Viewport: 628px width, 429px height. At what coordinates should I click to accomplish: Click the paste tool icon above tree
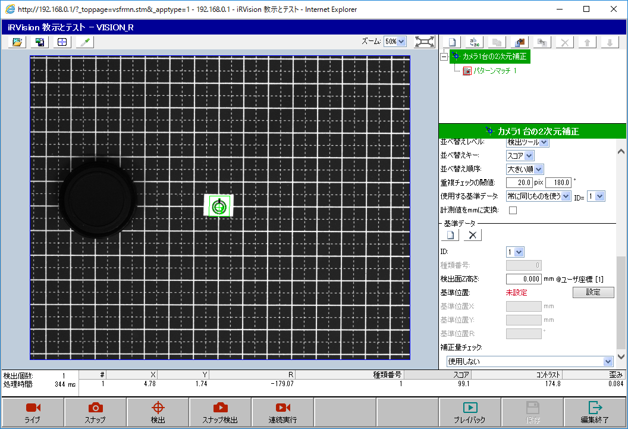pyautogui.click(x=520, y=42)
